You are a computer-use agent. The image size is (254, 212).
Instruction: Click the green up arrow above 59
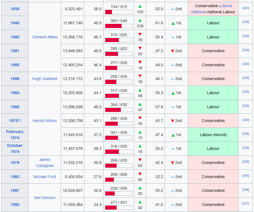140,90
